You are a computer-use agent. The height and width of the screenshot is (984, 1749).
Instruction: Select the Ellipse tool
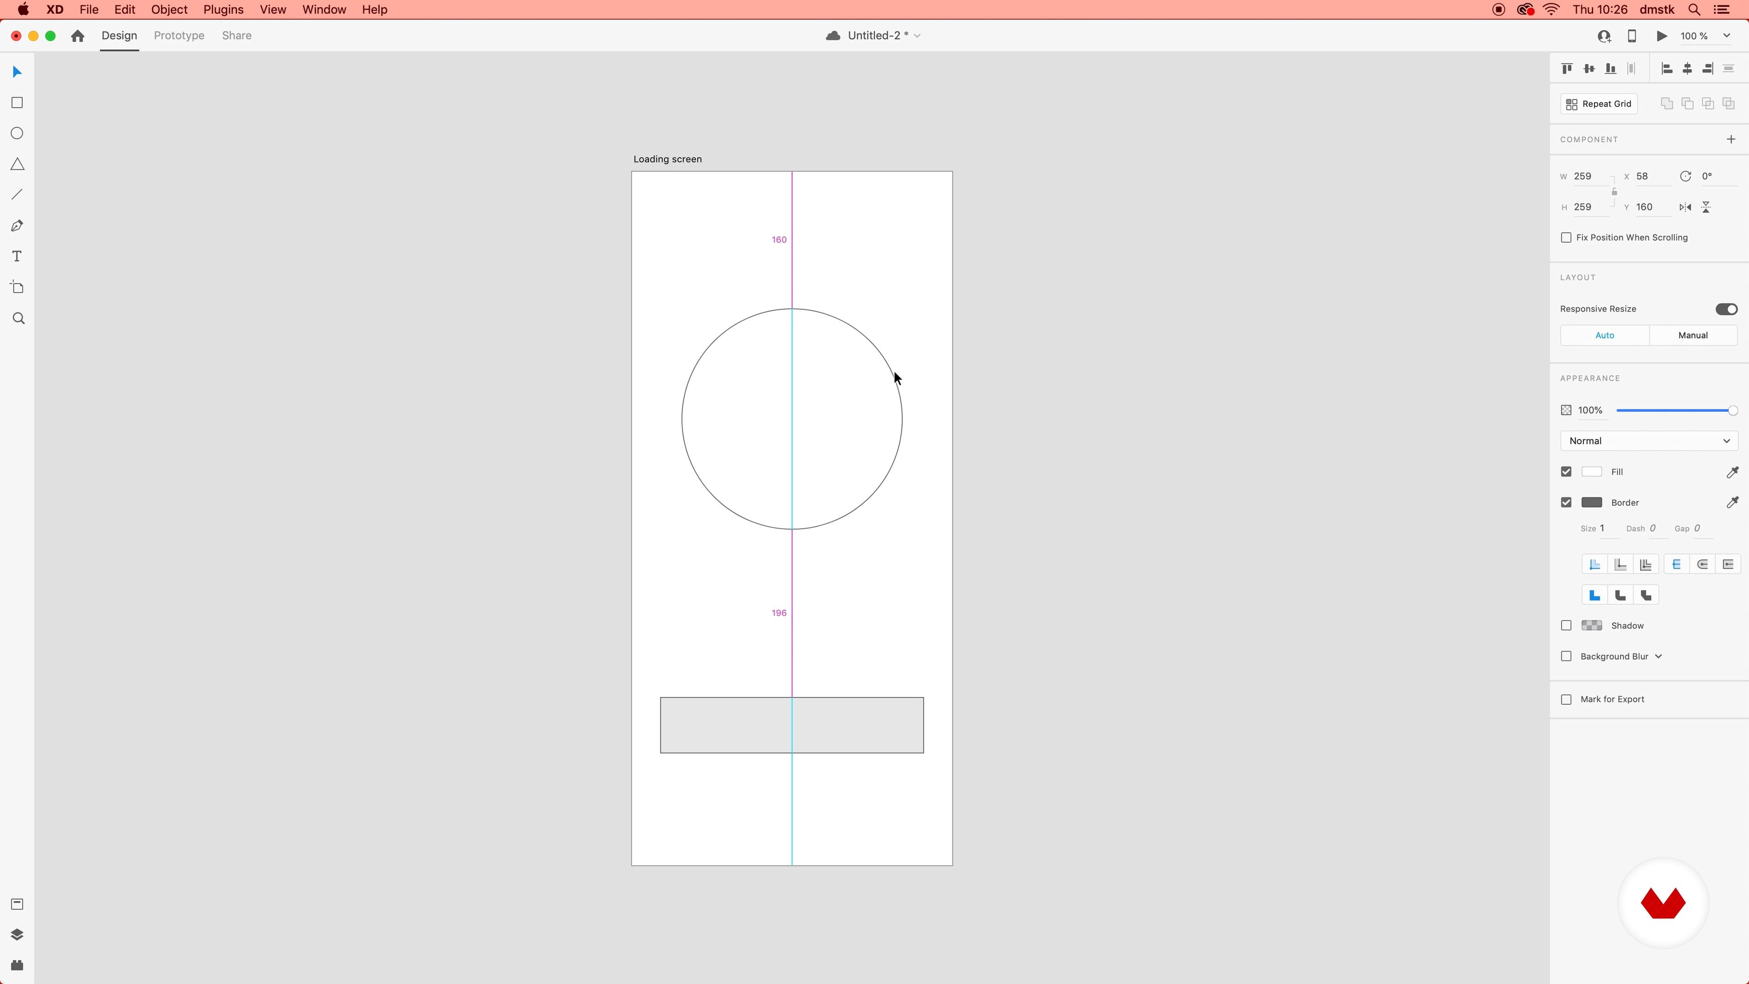[x=17, y=133]
